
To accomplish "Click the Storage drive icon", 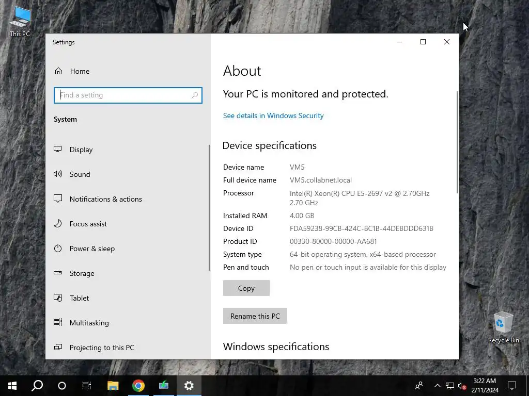I will (x=58, y=273).
